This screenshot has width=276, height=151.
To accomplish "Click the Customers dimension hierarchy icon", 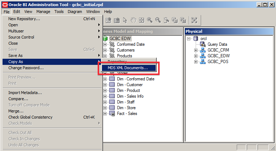I will click(x=112, y=50).
